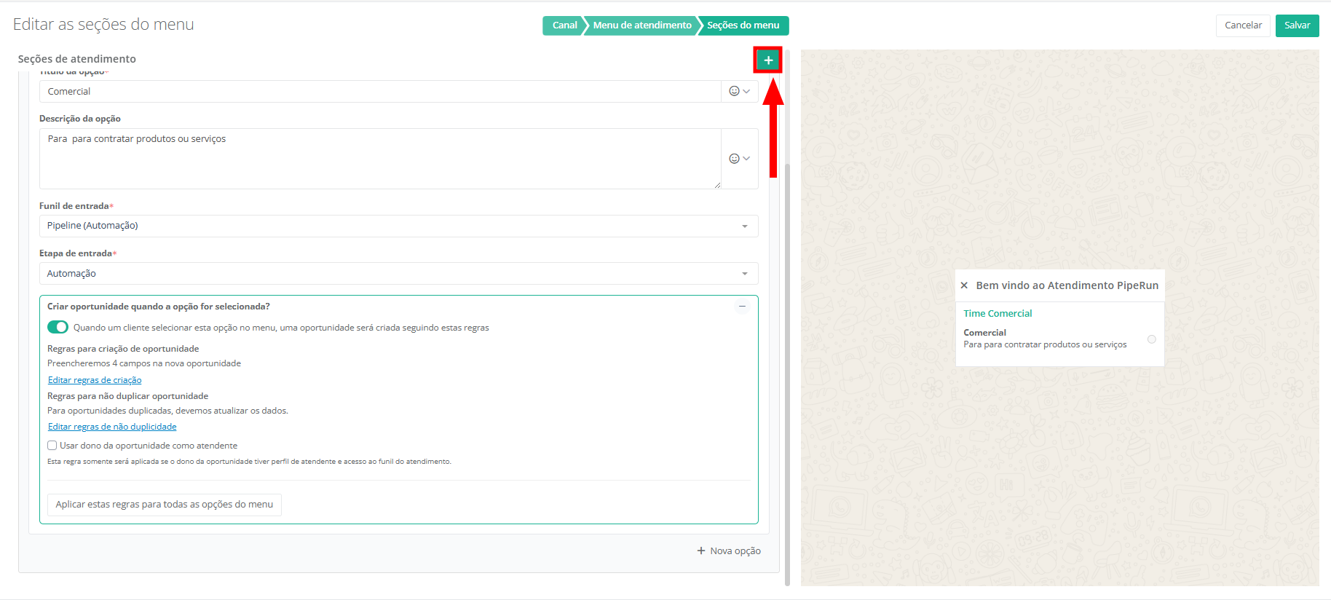Expand the Funil de entrada dropdown
This screenshot has height=600, width=1331.
(744, 226)
